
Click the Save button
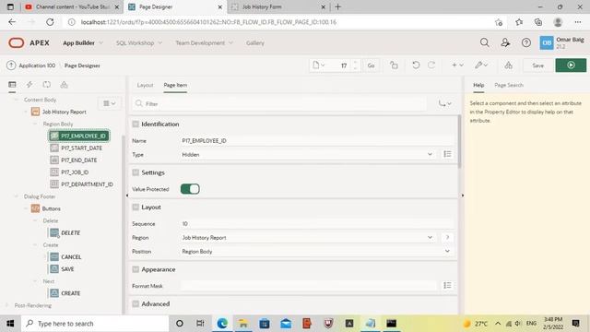tap(538, 65)
